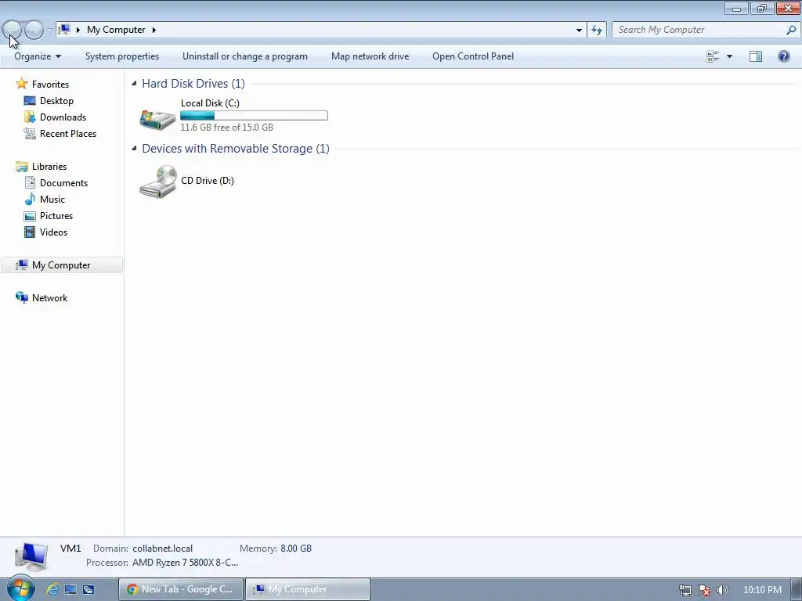The width and height of the screenshot is (802, 601).
Task: Select the Local Disk (C:) drive icon
Action: [157, 119]
